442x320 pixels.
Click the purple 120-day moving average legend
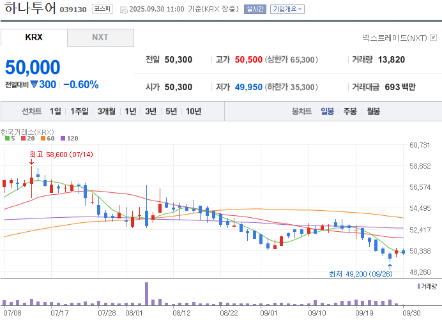[70, 139]
